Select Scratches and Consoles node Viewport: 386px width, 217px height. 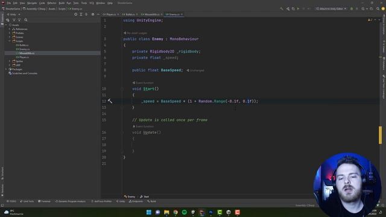pyautogui.click(x=23, y=74)
